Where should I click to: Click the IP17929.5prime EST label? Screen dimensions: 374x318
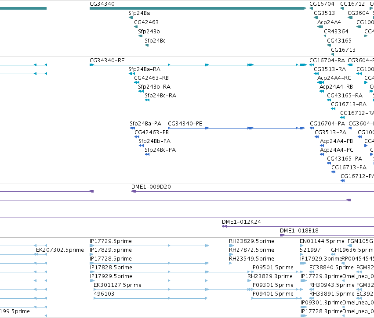pyautogui.click(x=111, y=277)
